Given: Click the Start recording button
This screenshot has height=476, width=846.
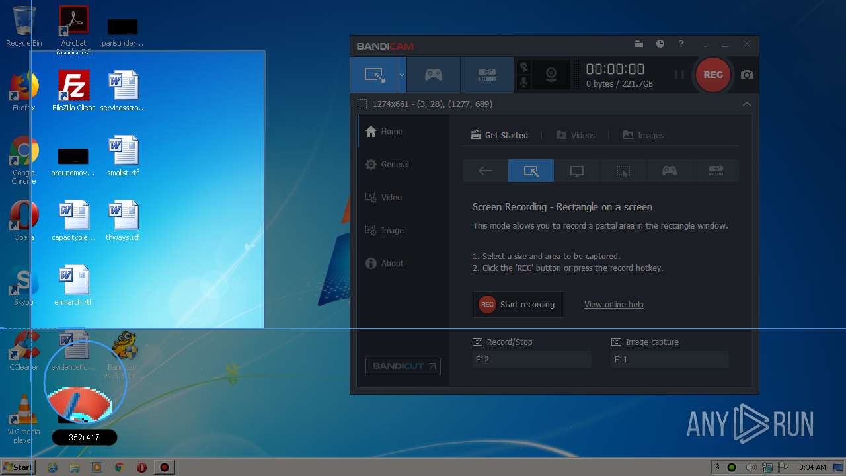Looking at the screenshot, I should (x=518, y=304).
